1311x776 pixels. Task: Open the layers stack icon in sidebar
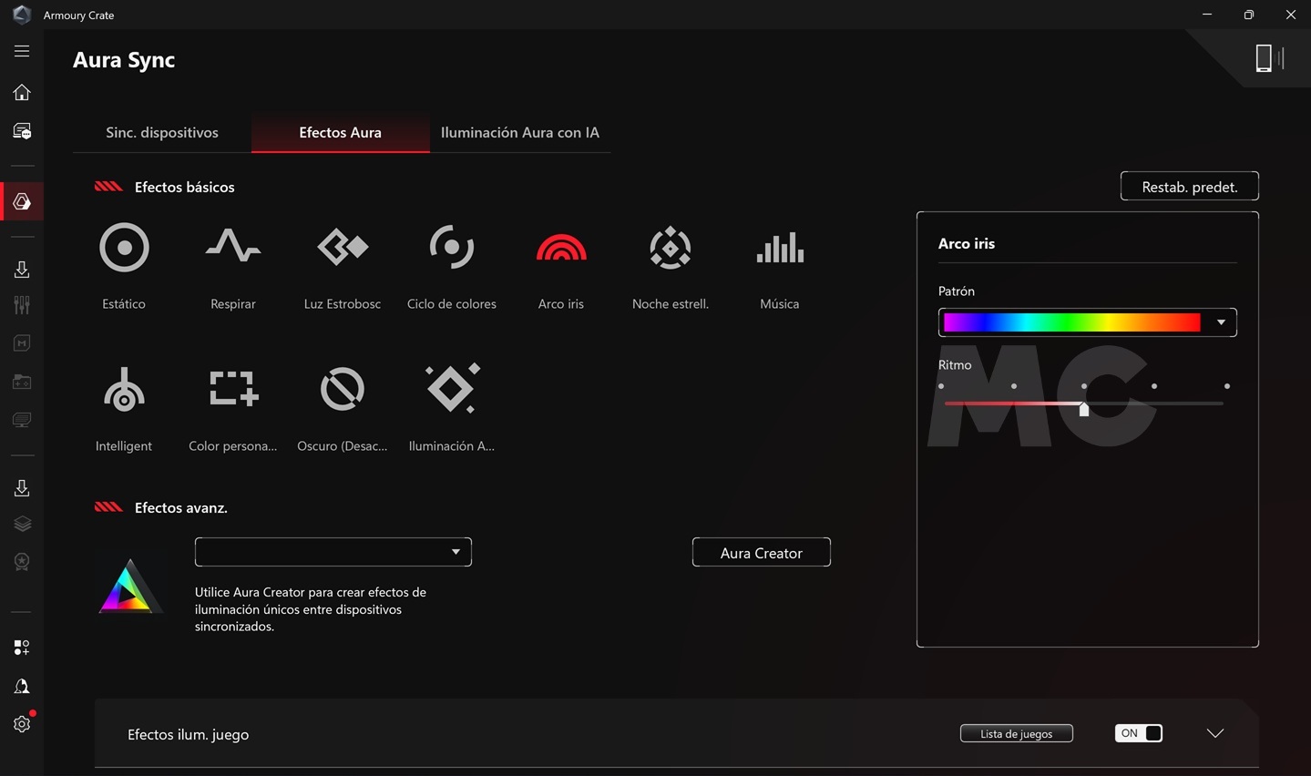[22, 524]
